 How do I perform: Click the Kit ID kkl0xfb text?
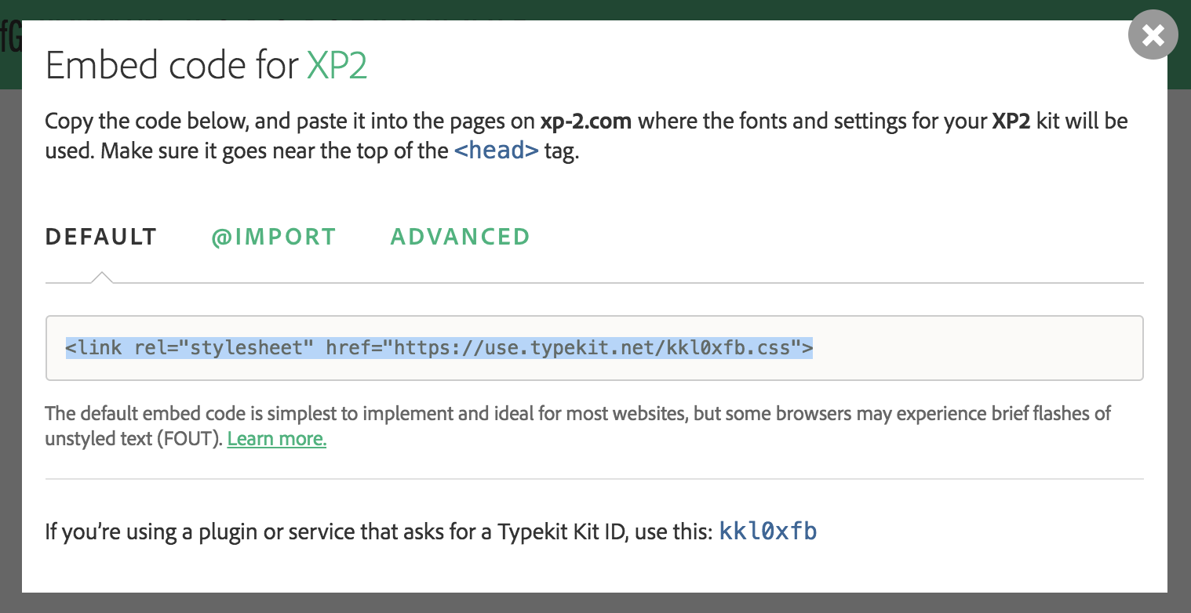pos(768,531)
